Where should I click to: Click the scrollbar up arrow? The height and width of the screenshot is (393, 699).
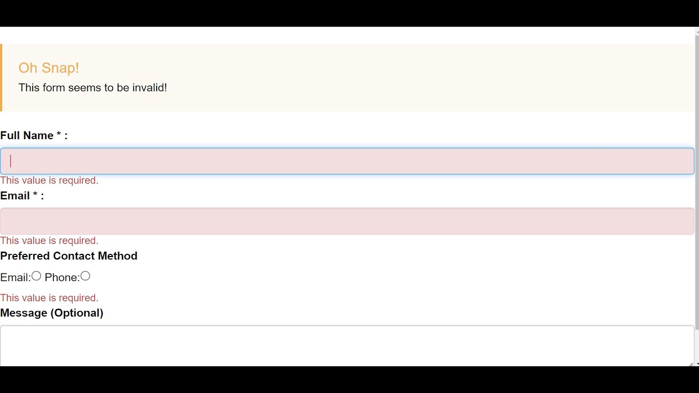697,31
